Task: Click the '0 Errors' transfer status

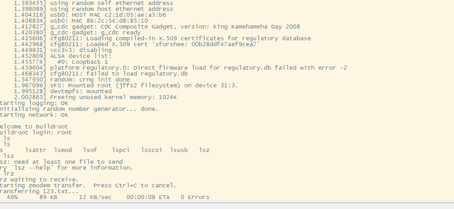Action: point(195,197)
